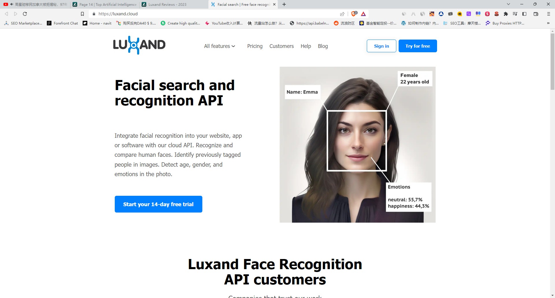Open the media playlist queue icon
The height and width of the screenshot is (298, 555).
point(515,14)
